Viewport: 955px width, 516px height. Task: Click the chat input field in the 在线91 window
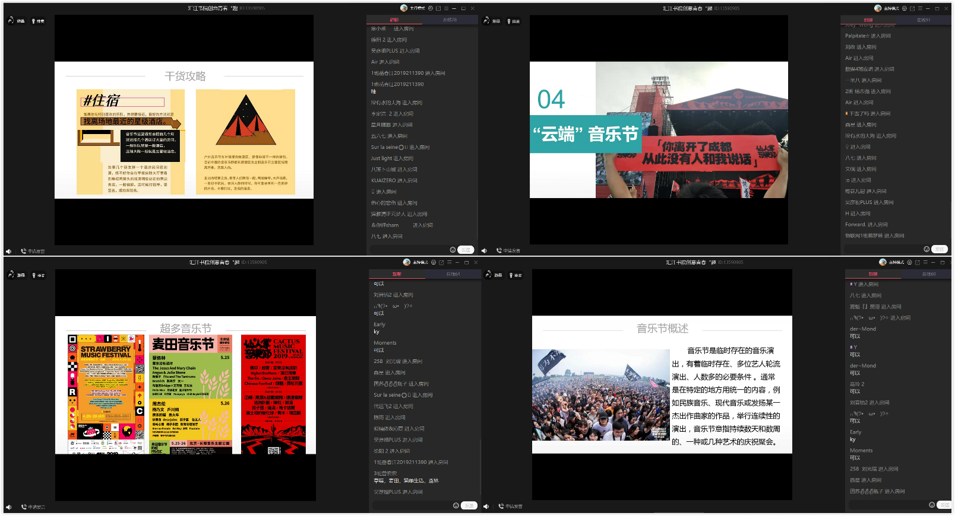coord(882,249)
